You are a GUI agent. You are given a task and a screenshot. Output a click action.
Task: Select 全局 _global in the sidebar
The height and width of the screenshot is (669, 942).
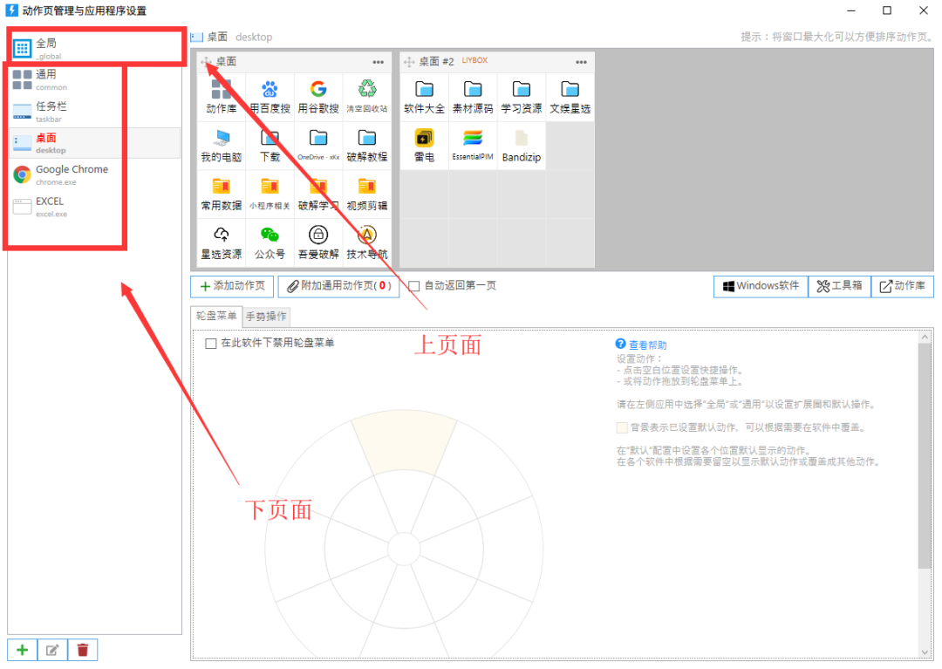pyautogui.click(x=96, y=48)
